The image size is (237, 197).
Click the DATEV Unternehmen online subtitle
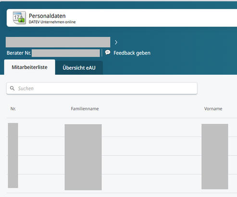coord(52,22)
